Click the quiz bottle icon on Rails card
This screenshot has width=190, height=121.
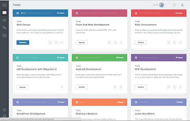coord(174,43)
